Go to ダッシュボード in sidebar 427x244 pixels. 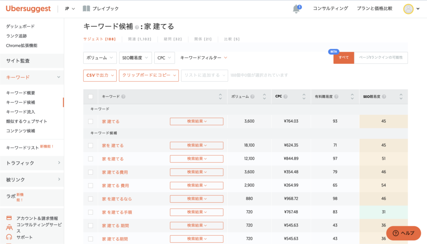[20, 26]
